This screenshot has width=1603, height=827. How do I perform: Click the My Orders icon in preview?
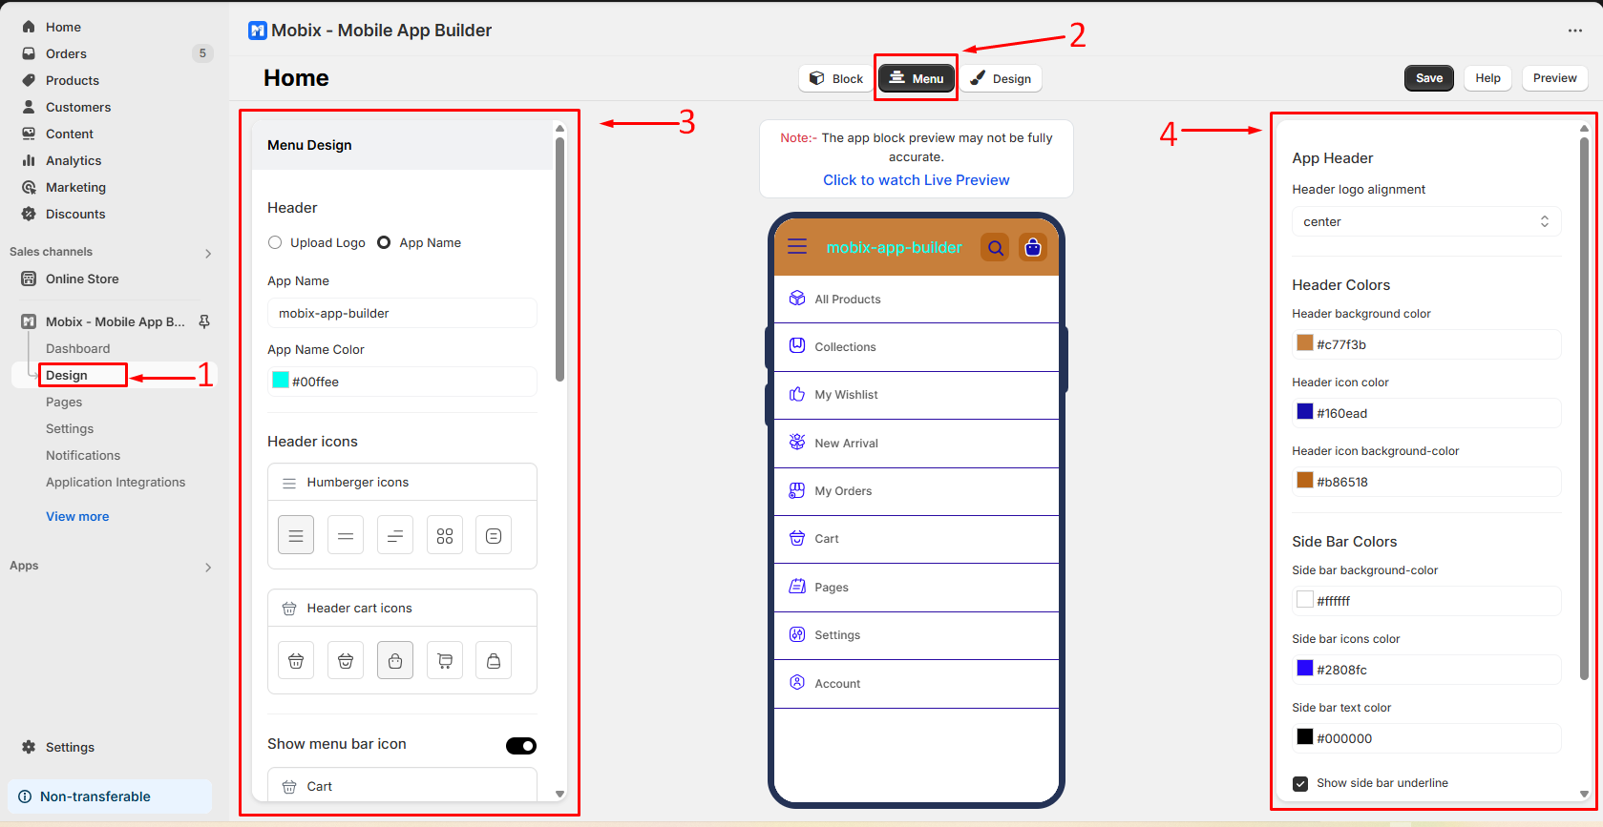tap(797, 490)
